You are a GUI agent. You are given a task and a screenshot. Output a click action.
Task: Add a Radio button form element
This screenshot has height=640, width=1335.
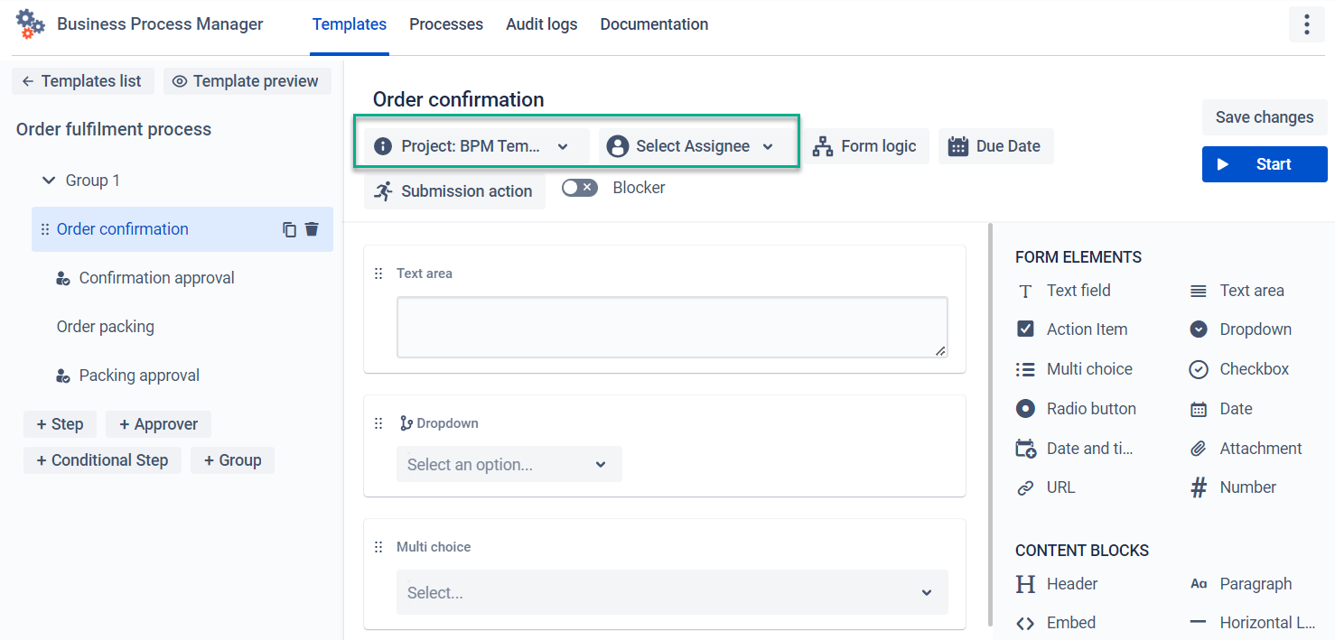pos(1076,409)
